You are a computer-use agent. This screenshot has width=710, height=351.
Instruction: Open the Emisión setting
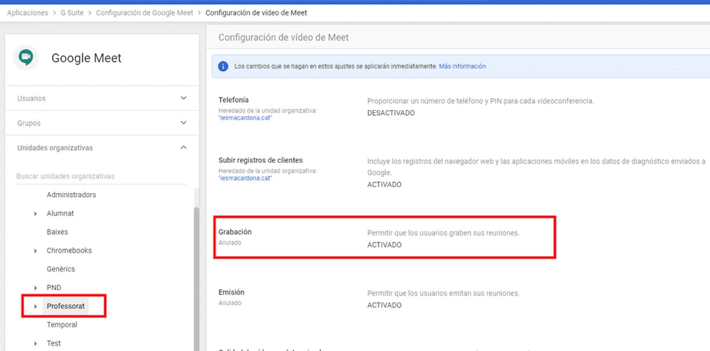click(x=231, y=293)
